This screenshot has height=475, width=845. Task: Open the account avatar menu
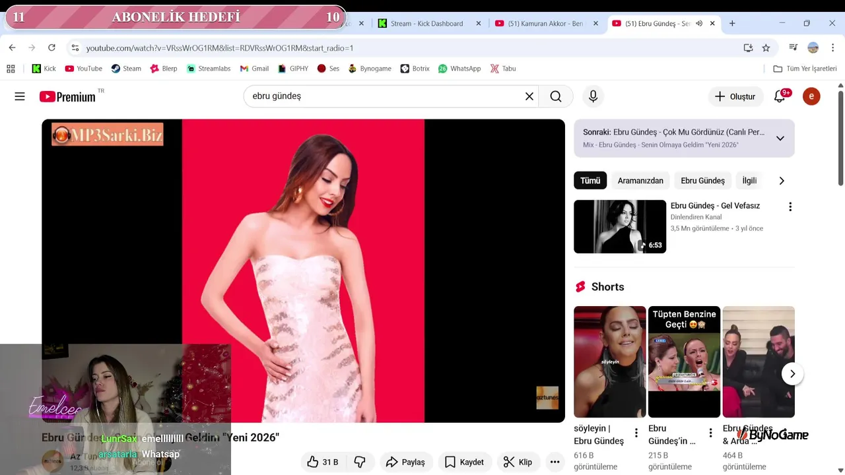pos(811,96)
